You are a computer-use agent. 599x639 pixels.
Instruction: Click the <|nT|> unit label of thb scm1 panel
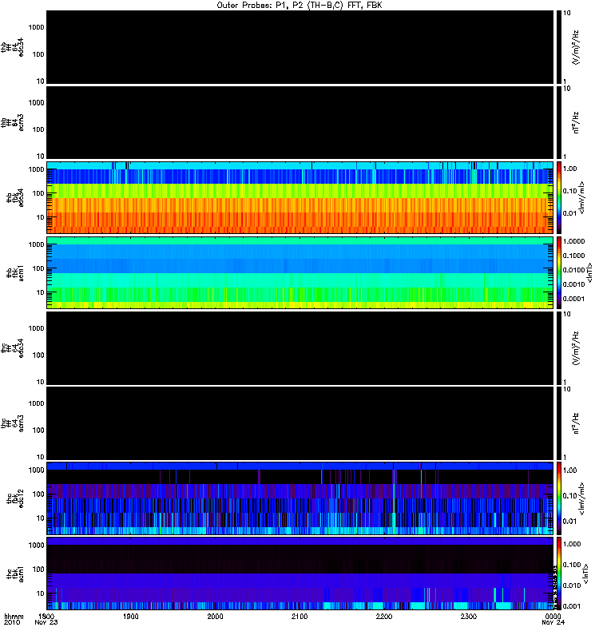click(x=589, y=272)
